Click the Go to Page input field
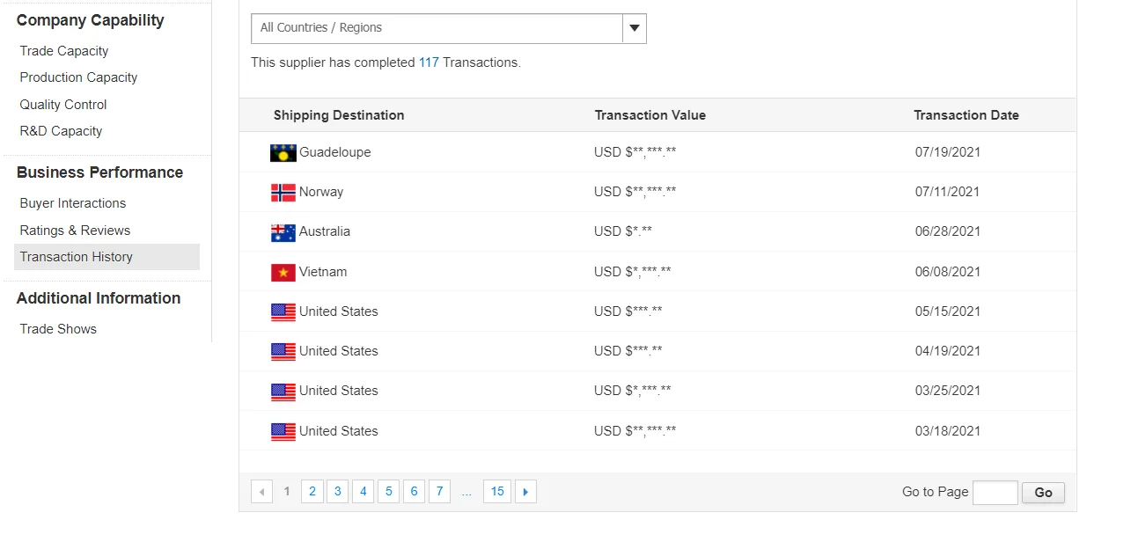Viewport: 1131px width, 542px height. point(995,493)
